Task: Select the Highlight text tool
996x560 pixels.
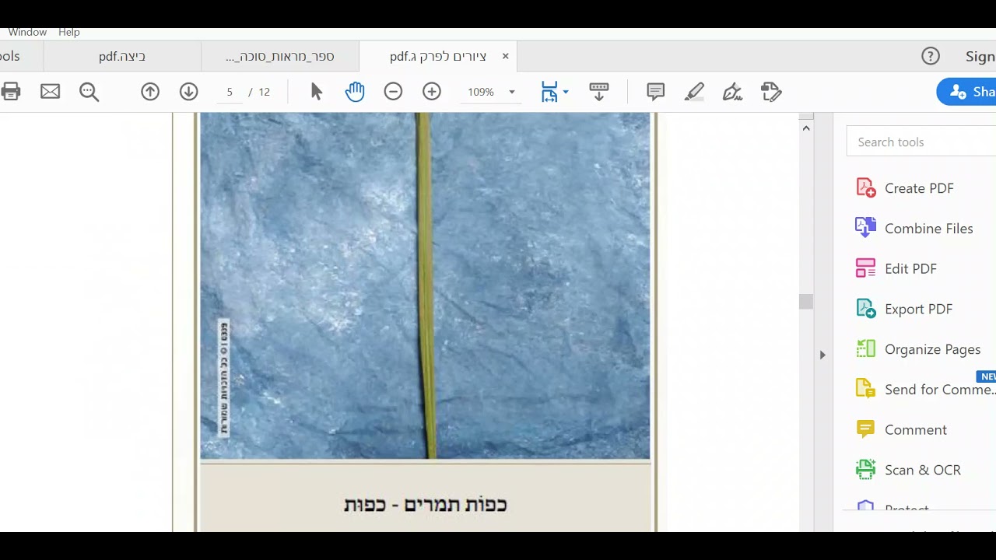Action: [x=694, y=92]
